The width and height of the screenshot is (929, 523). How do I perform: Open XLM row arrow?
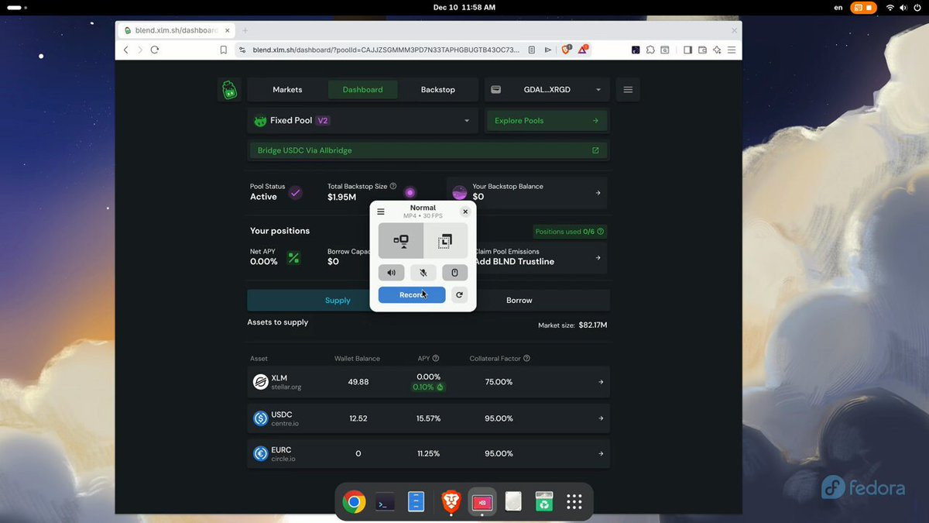[601, 382]
